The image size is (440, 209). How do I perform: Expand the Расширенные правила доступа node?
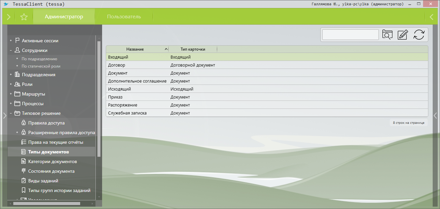[x=17, y=132]
